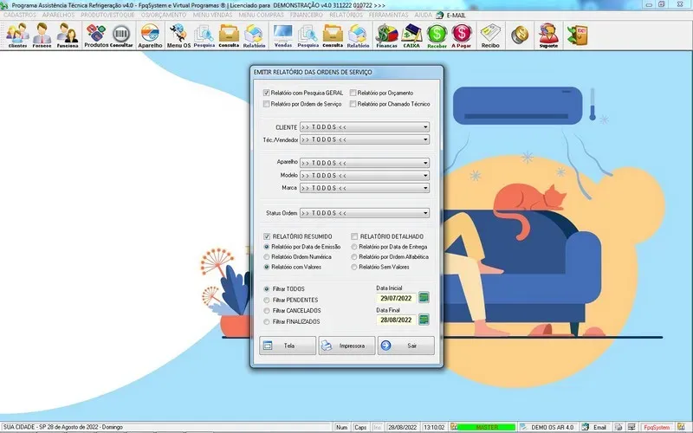This screenshot has height=433, width=693.
Task: Click the Finanças toolbar icon
Action: click(386, 36)
